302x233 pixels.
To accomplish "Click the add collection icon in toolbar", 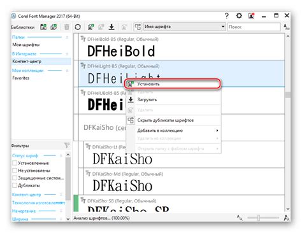I will (x=54, y=27).
